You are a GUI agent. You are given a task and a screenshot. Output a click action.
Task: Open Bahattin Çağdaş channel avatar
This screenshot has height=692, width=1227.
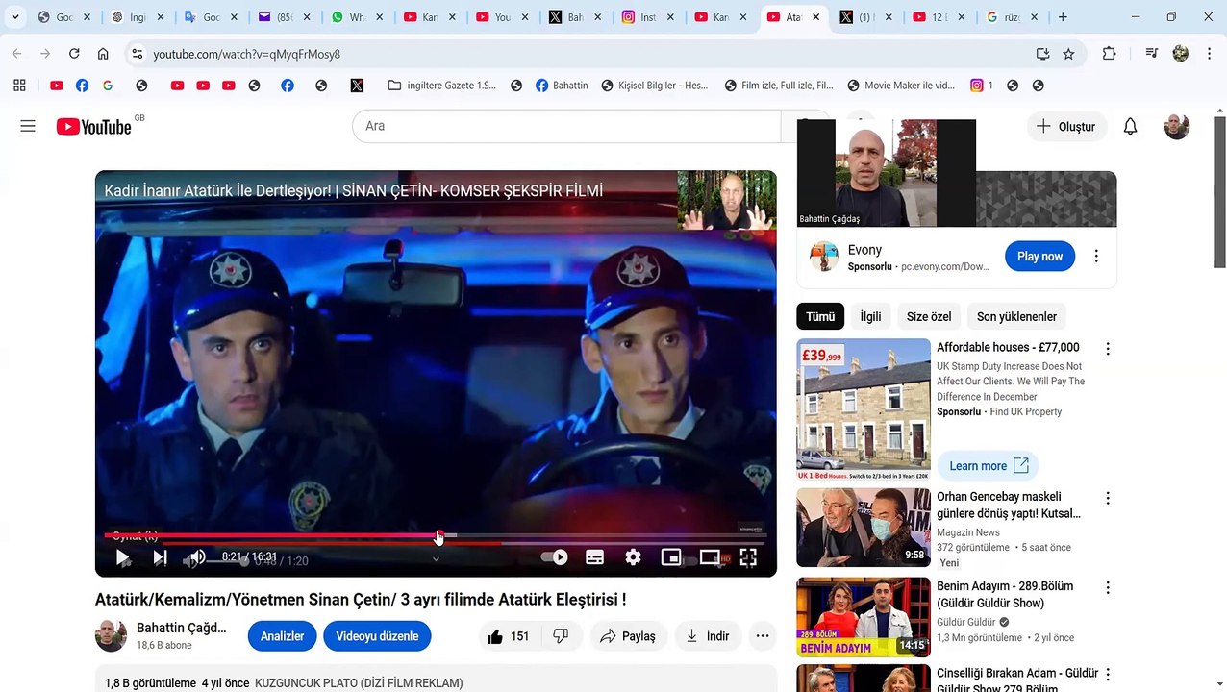click(111, 635)
